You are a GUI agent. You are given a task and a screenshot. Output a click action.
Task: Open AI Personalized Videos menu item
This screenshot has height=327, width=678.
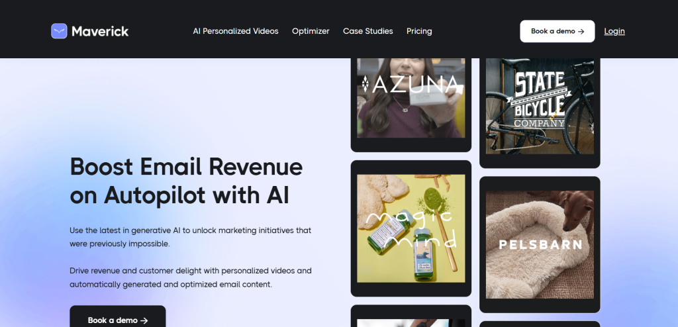tap(236, 31)
